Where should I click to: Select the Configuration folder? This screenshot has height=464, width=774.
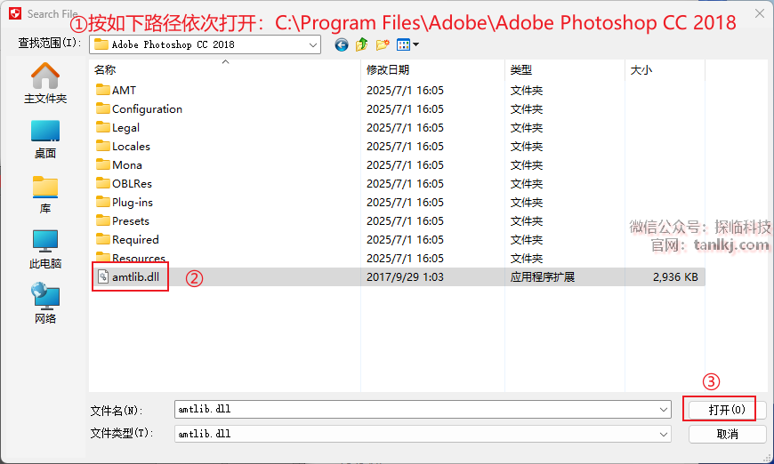point(139,109)
